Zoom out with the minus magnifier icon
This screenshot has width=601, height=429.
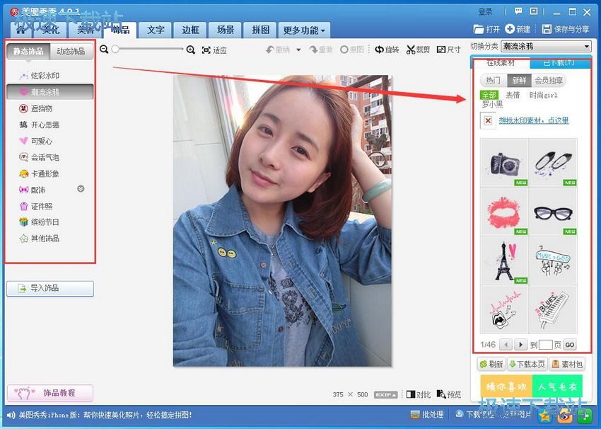tap(103, 49)
